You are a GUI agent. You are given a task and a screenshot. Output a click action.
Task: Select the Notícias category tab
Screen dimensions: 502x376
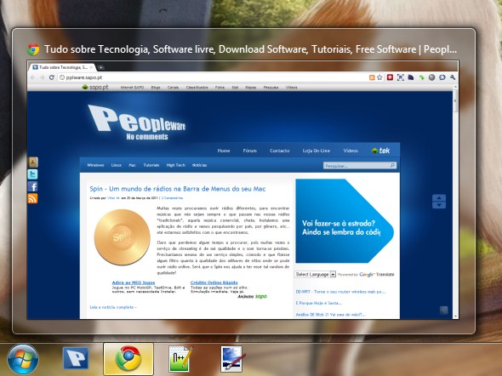coord(199,165)
